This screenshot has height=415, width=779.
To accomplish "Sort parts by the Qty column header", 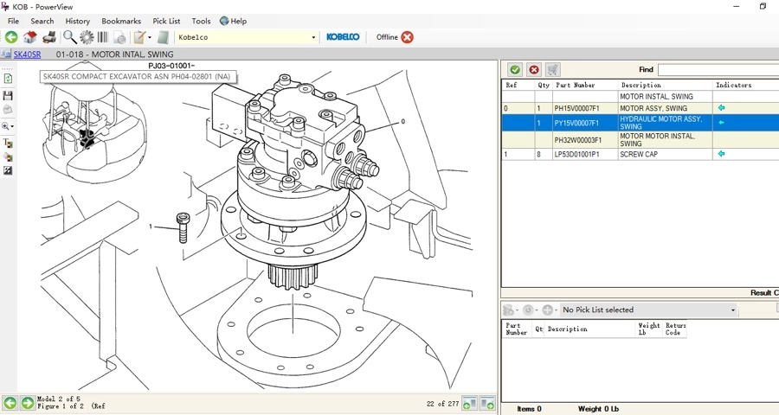I will pyautogui.click(x=544, y=85).
